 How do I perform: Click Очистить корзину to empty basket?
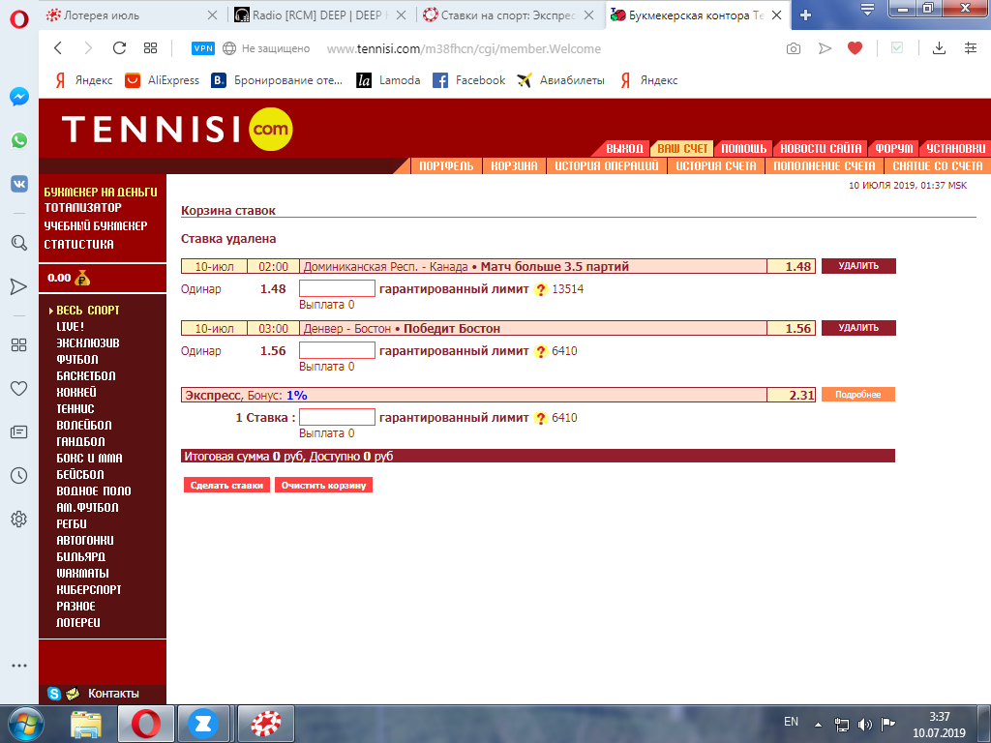(x=323, y=486)
